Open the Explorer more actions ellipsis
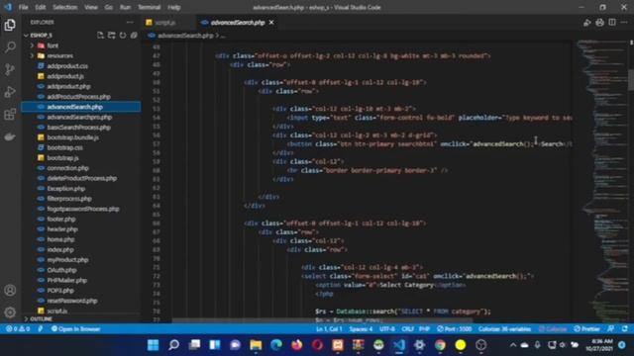Viewport: 634px width, 356px height. [x=130, y=22]
